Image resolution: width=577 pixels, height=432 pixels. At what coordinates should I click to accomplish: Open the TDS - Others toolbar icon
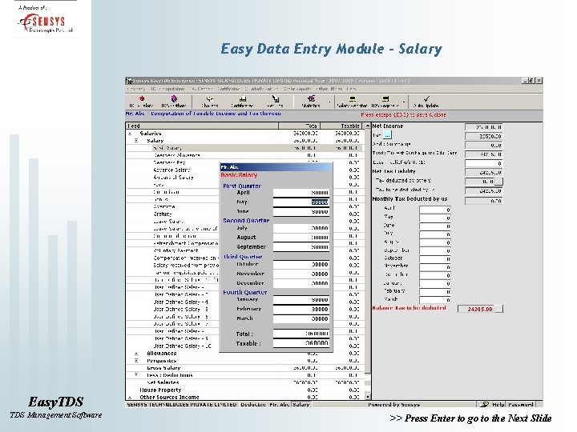pos(174,102)
